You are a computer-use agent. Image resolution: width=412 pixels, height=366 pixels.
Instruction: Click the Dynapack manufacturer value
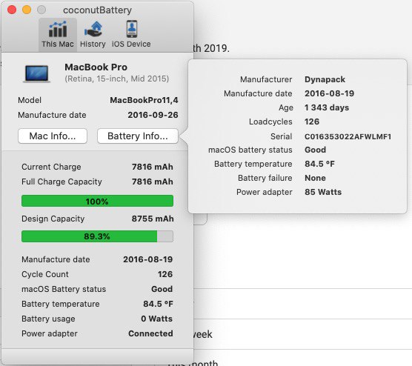325,79
